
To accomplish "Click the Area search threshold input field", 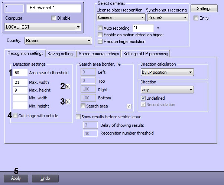I will 20,73.
